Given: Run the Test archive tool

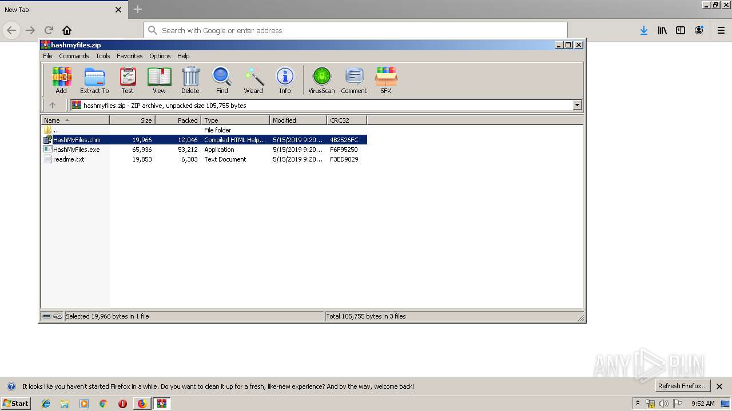Looking at the screenshot, I should pyautogui.click(x=128, y=80).
